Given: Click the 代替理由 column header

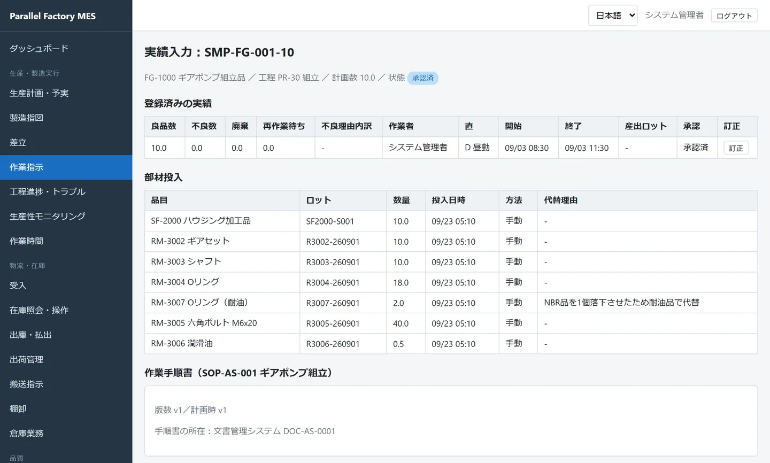Looking at the screenshot, I should 647,200.
